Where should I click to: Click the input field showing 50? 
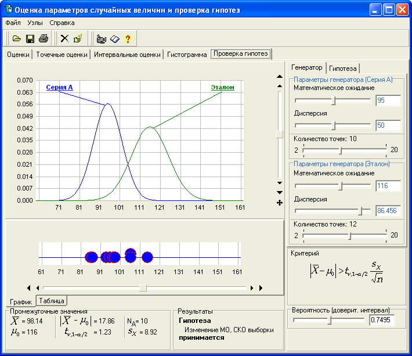[x=388, y=125]
